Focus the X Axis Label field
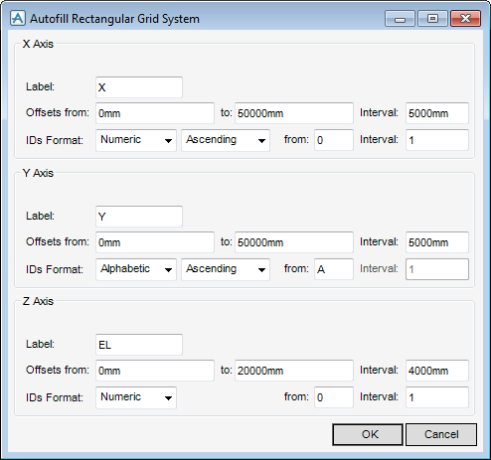This screenshot has width=491, height=460. (139, 87)
